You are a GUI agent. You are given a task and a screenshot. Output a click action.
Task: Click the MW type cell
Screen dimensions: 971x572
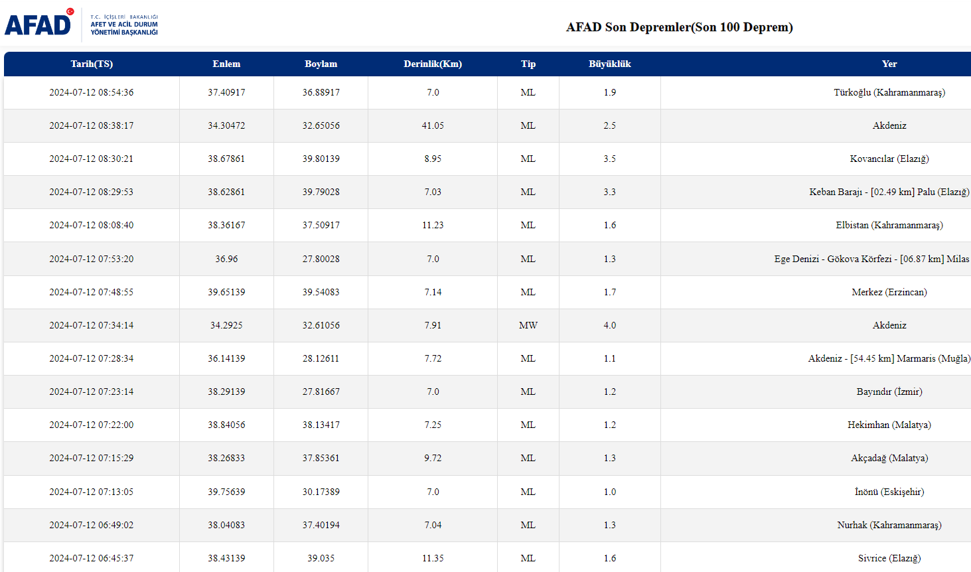click(528, 325)
